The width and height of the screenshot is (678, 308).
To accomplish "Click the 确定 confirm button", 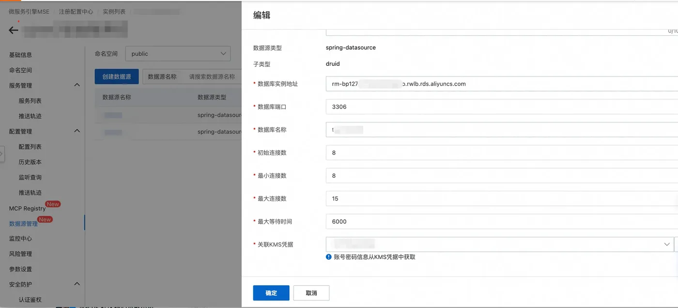I will (x=271, y=293).
